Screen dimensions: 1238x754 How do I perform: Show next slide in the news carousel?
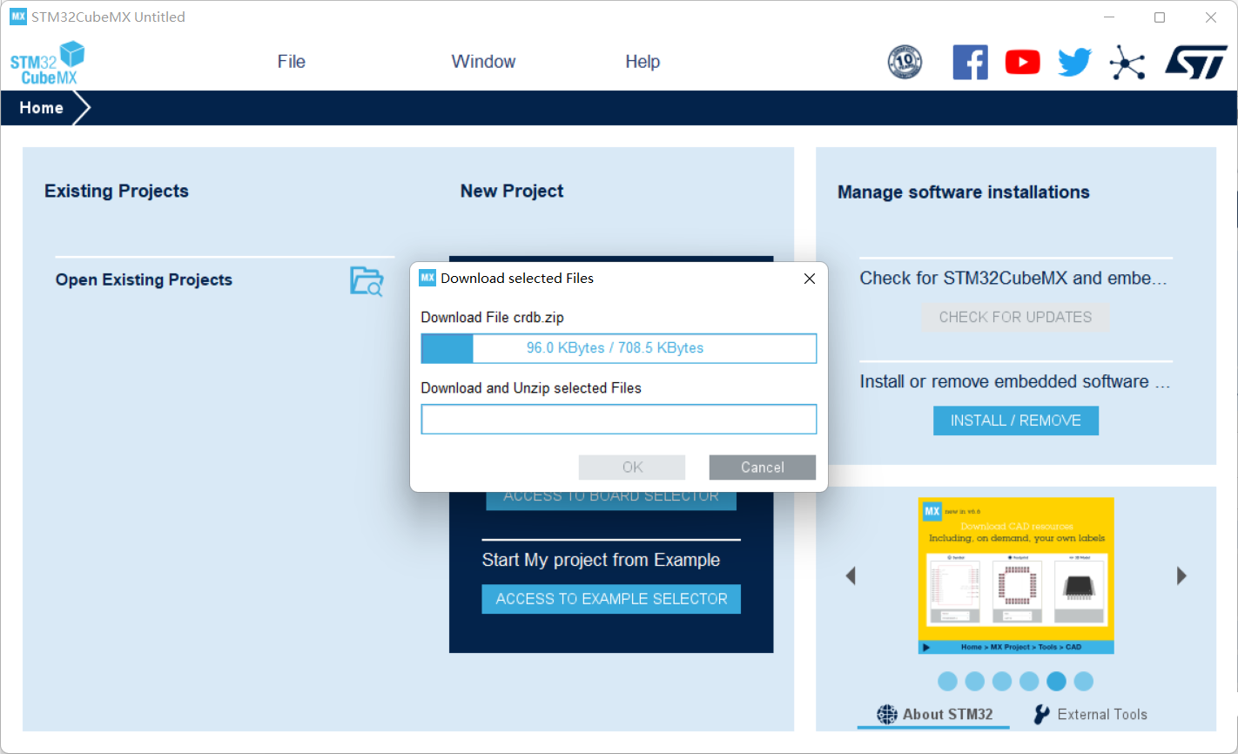1181,576
